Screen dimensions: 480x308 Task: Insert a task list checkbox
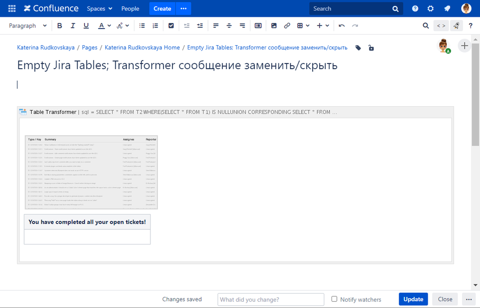(171, 26)
